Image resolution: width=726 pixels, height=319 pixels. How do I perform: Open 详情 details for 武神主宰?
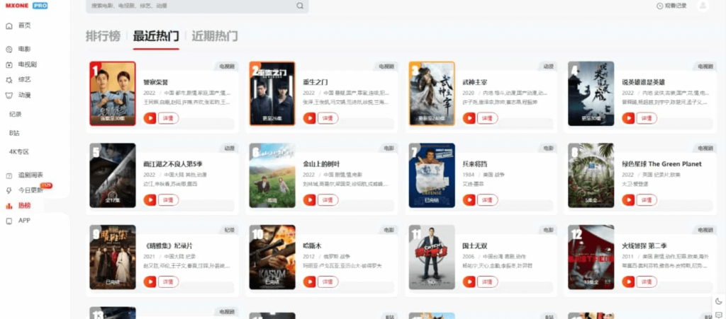coord(488,118)
